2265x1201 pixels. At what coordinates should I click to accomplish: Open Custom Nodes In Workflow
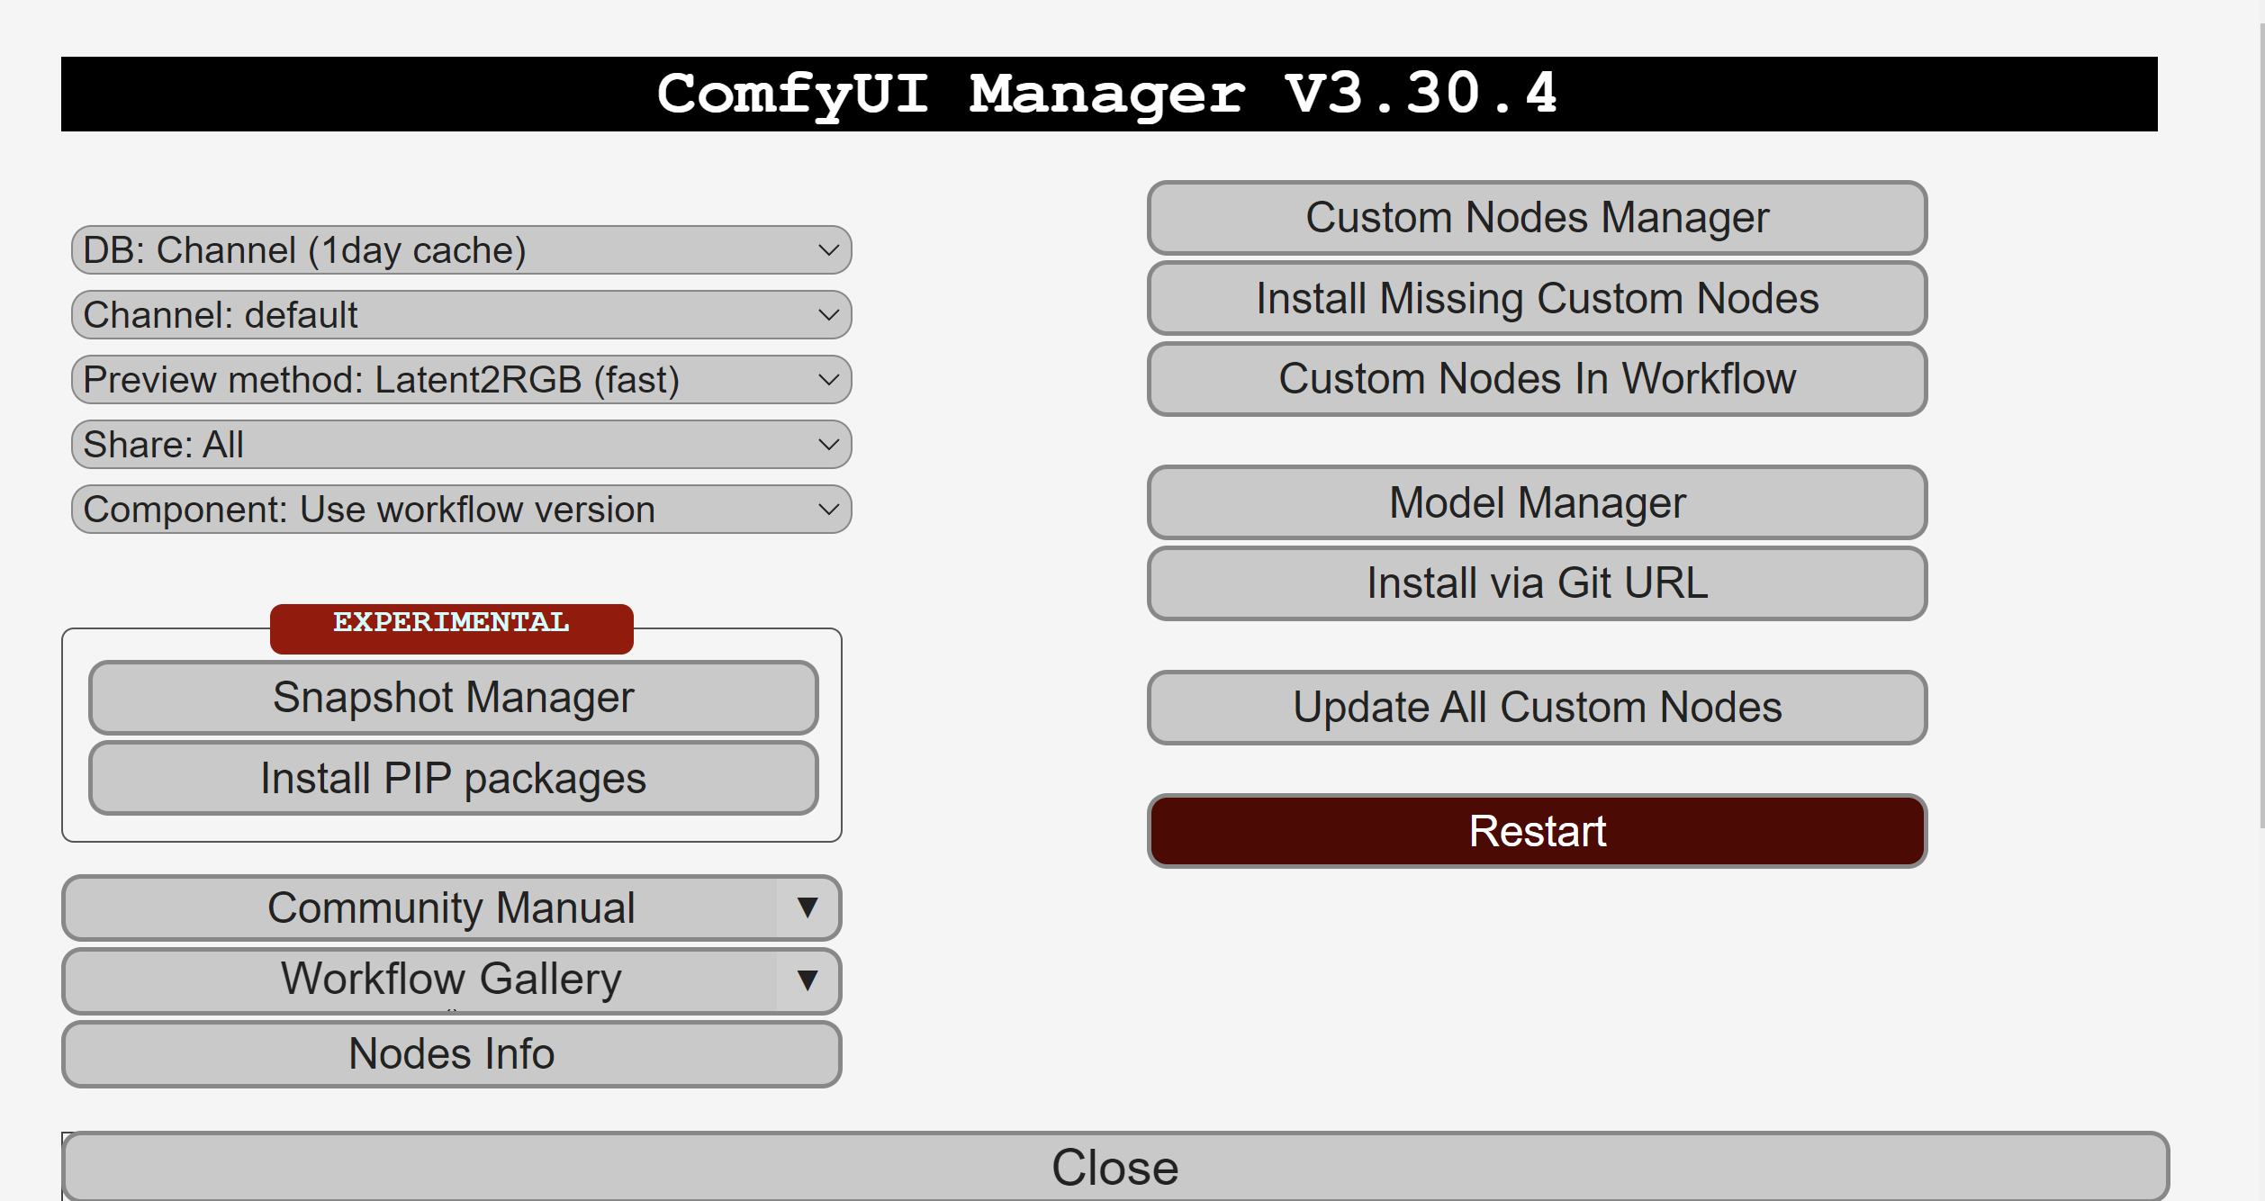coord(1537,379)
